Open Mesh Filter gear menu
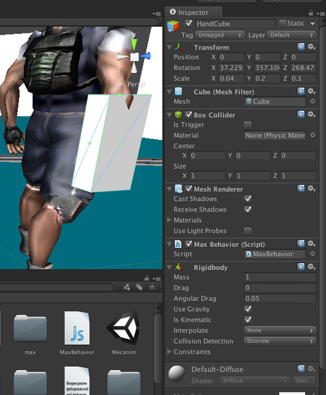The image size is (326, 395). point(312,91)
